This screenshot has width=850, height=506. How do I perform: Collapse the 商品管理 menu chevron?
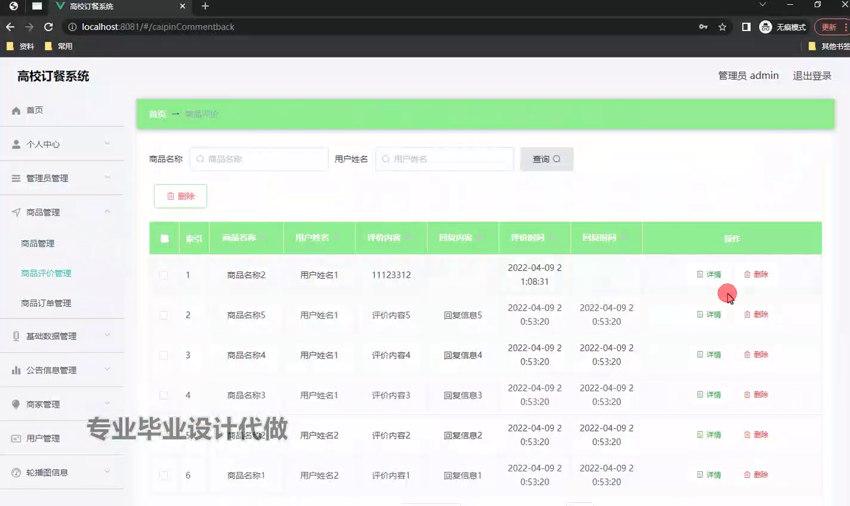[107, 211]
